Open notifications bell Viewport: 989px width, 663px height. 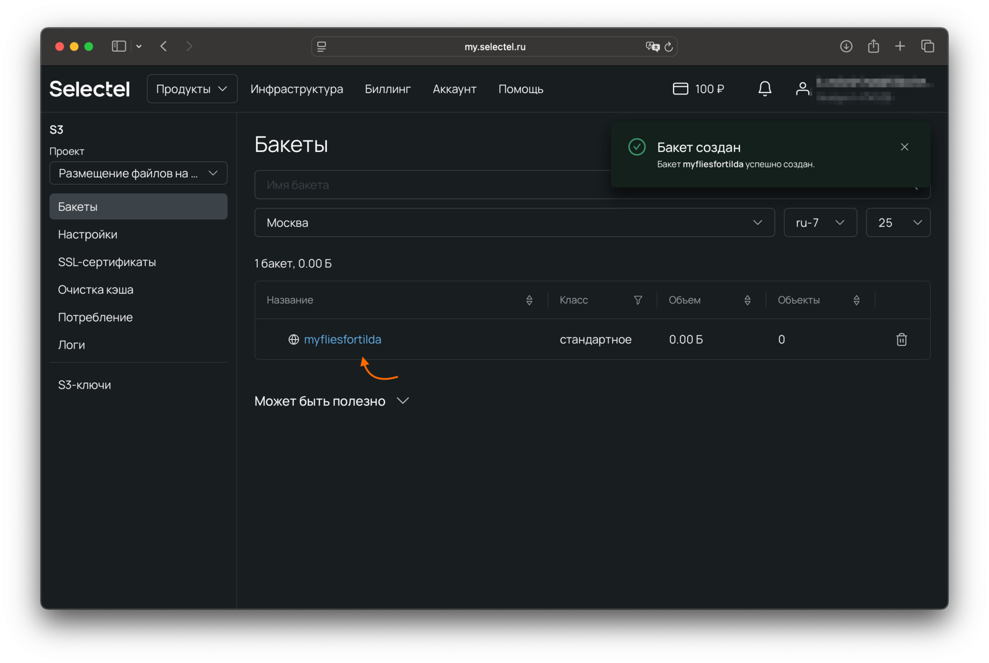click(765, 89)
